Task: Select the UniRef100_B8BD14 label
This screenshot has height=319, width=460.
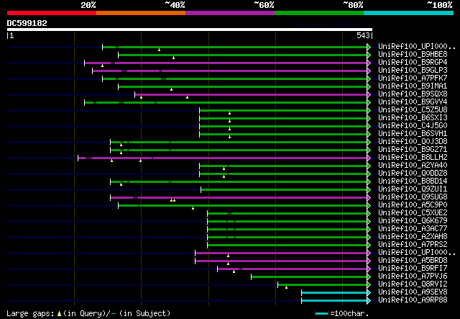Action: (413, 181)
